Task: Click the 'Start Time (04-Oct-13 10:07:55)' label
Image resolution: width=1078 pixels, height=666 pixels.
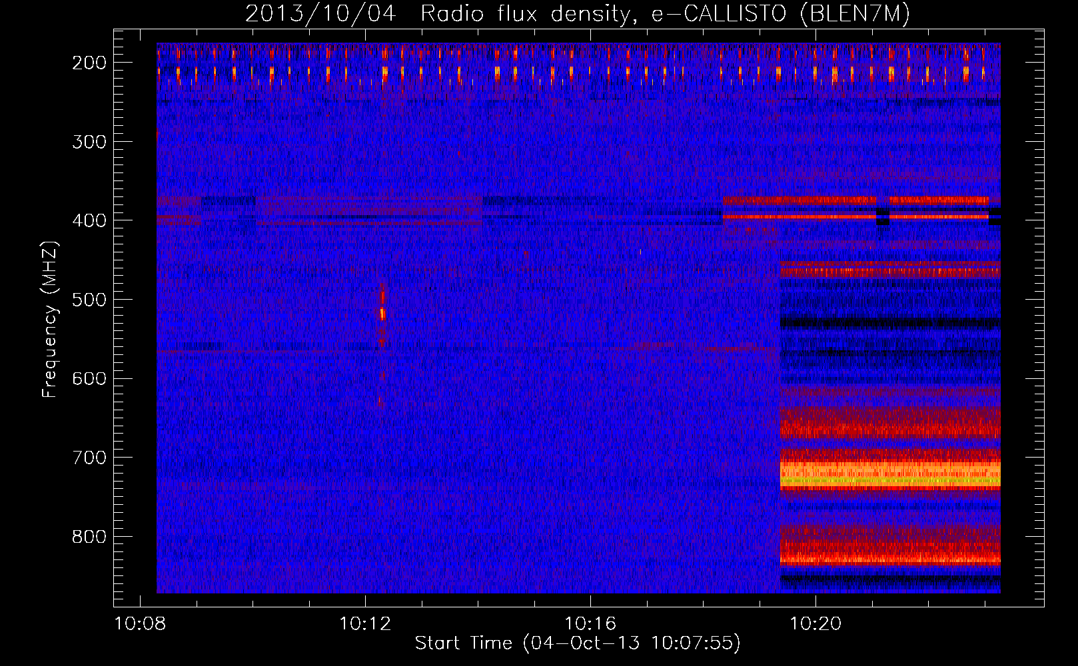Action: click(x=578, y=643)
